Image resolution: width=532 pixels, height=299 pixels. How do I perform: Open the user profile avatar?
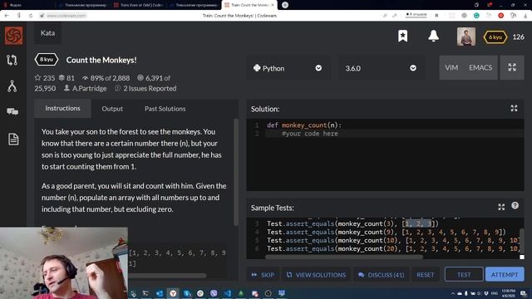click(x=465, y=37)
